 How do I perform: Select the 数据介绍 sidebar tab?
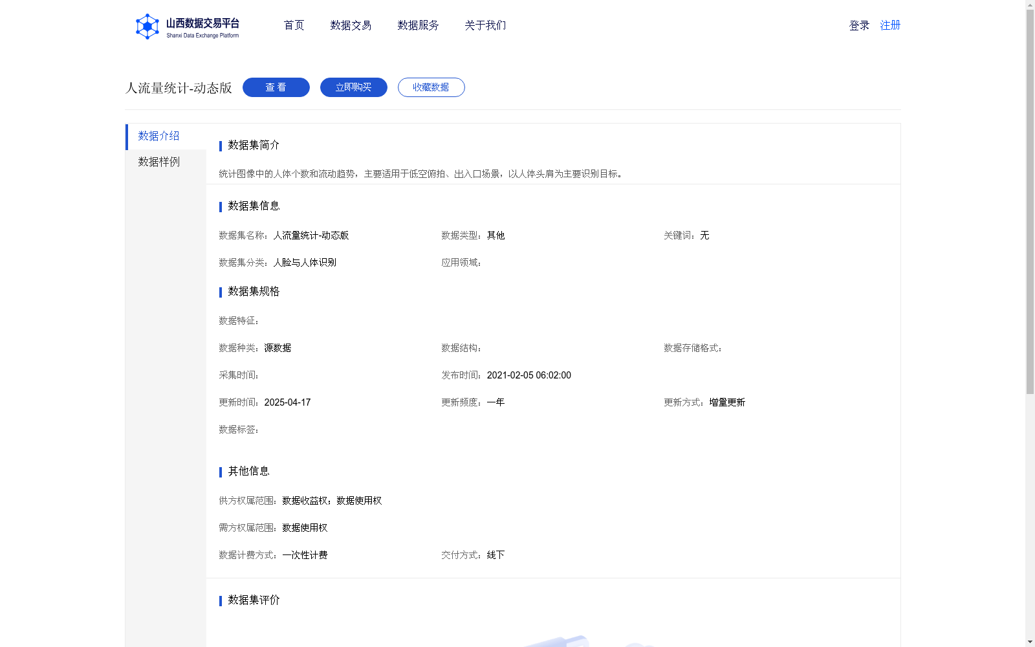coord(166,137)
